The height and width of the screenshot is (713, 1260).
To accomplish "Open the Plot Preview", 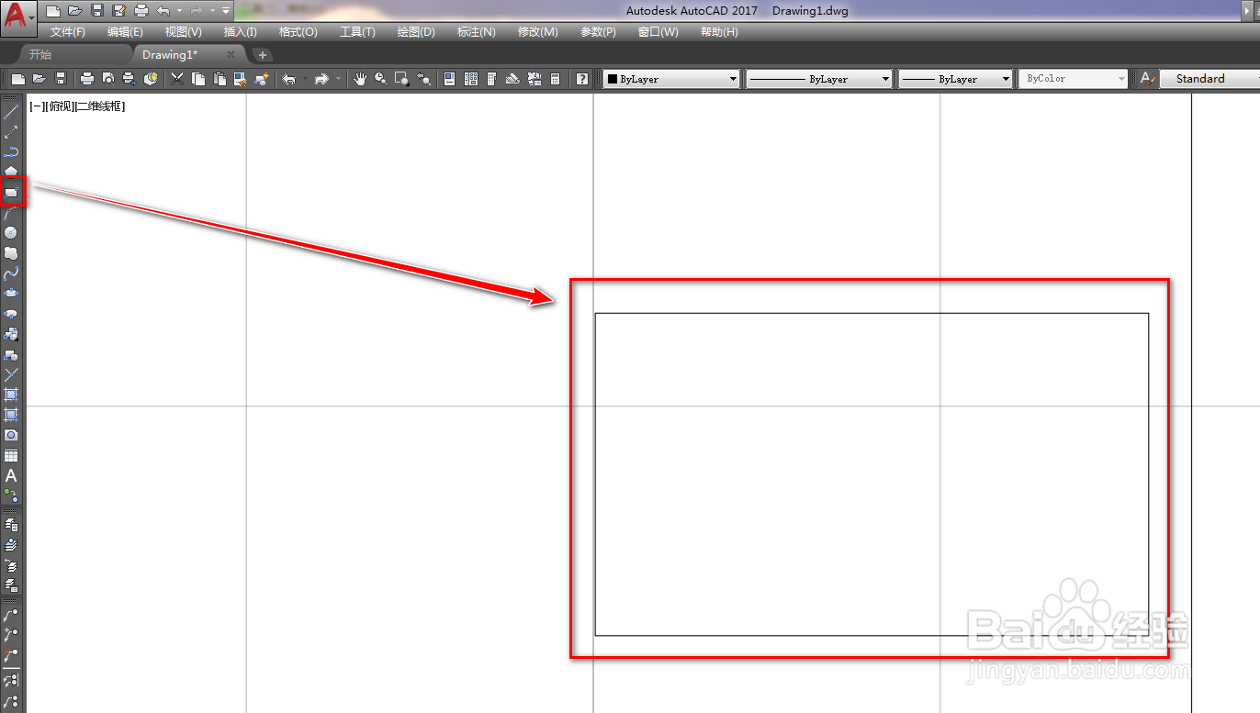I will point(108,79).
